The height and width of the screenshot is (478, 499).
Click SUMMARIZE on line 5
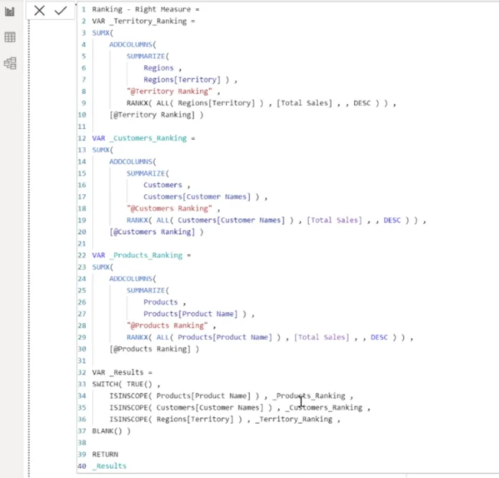146,56
